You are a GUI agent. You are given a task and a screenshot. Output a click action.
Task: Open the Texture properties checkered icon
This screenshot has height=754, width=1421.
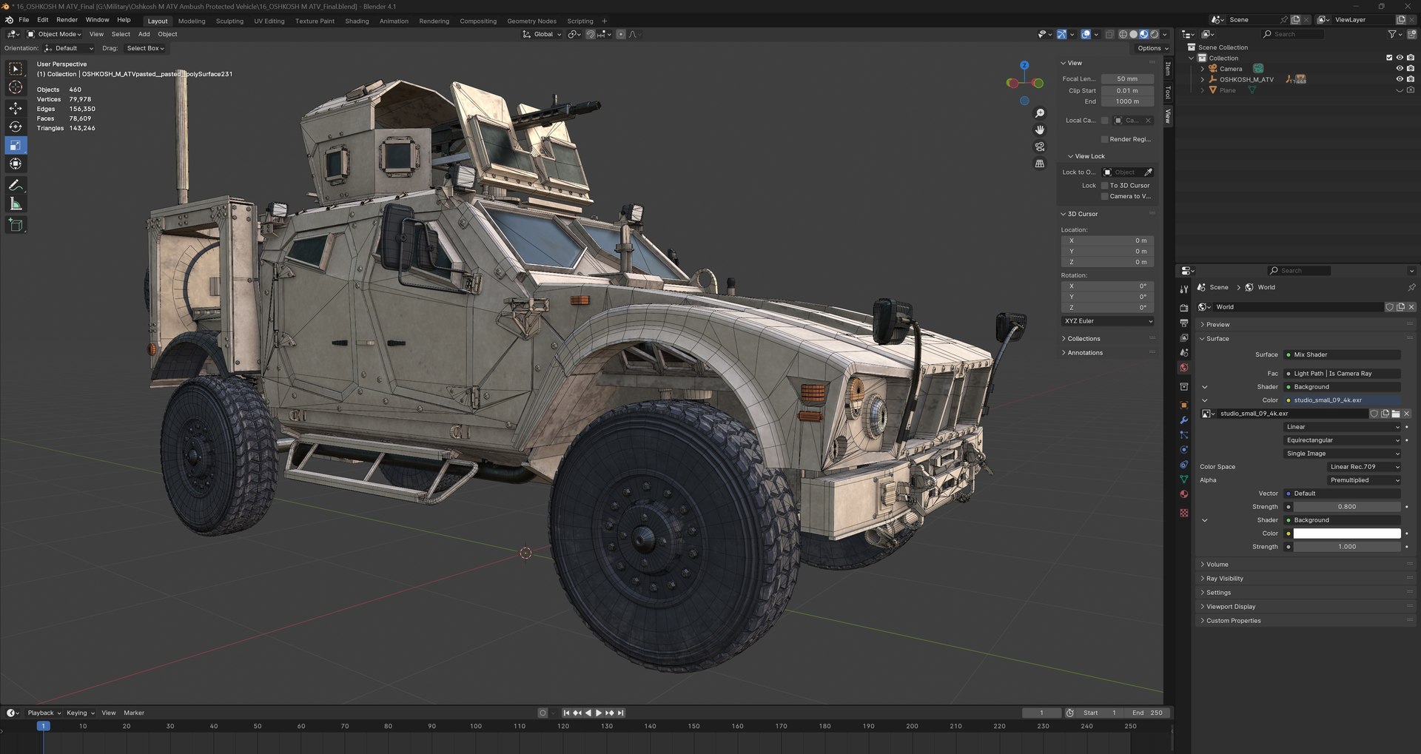[x=1184, y=513]
